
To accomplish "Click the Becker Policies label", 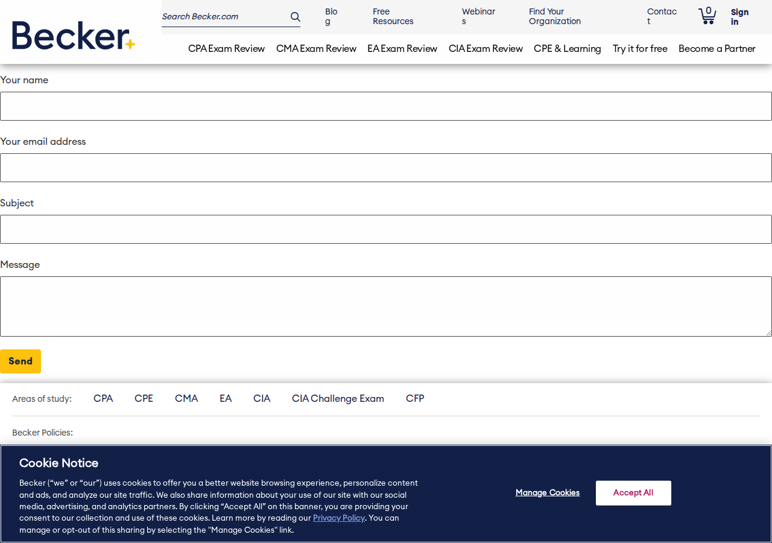I will click(42, 433).
